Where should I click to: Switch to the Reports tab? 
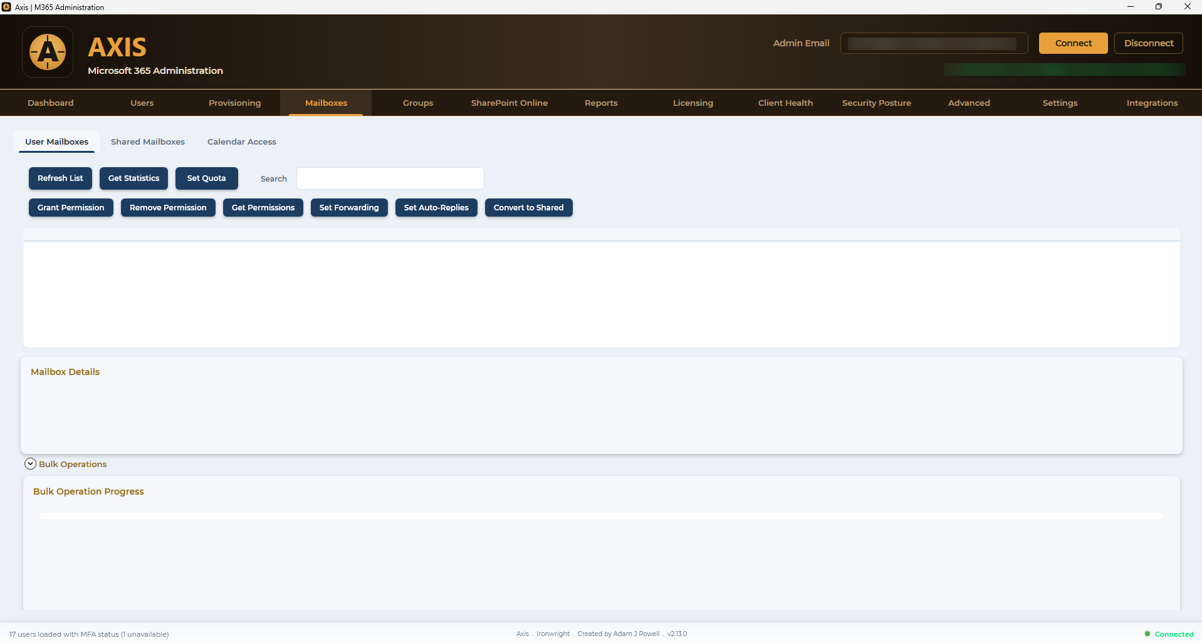point(601,103)
